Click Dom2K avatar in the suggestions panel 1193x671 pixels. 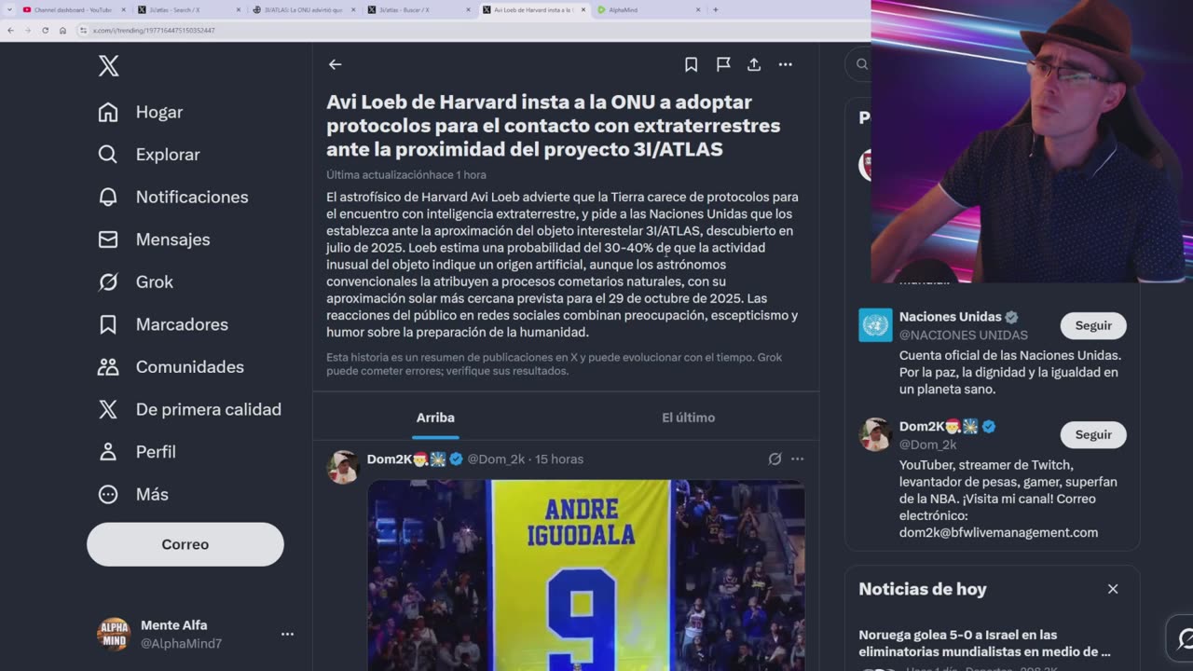point(875,434)
